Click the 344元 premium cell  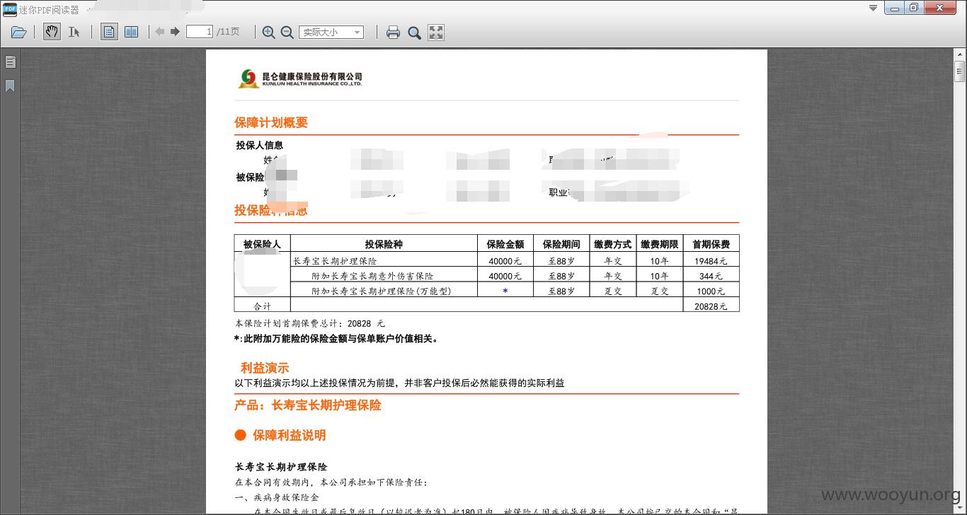point(711,276)
